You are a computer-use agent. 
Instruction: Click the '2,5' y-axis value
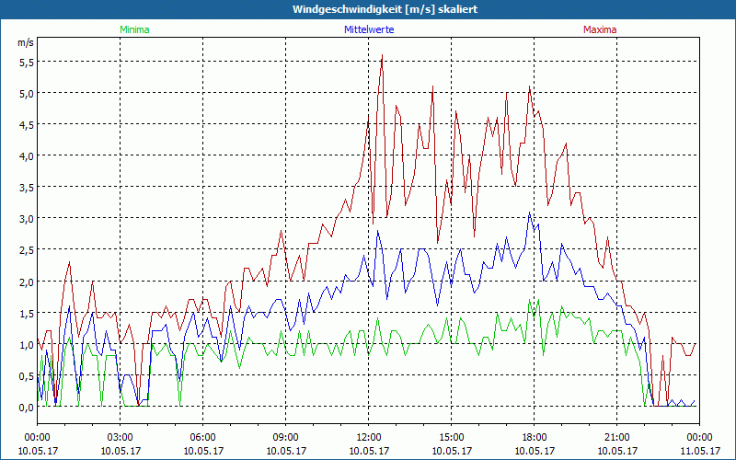point(27,250)
